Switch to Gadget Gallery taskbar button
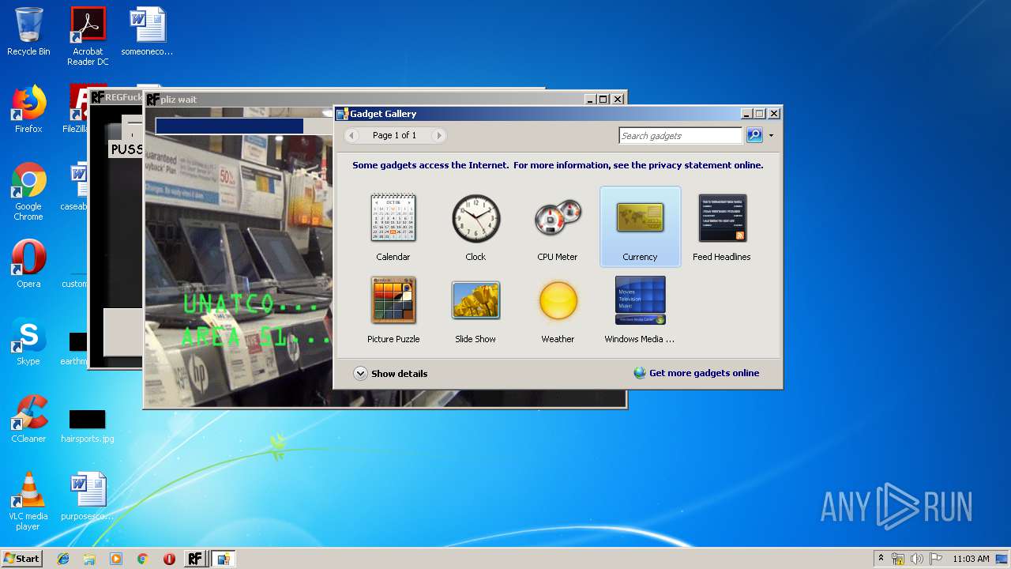Image resolution: width=1011 pixels, height=569 pixels. pos(224,559)
